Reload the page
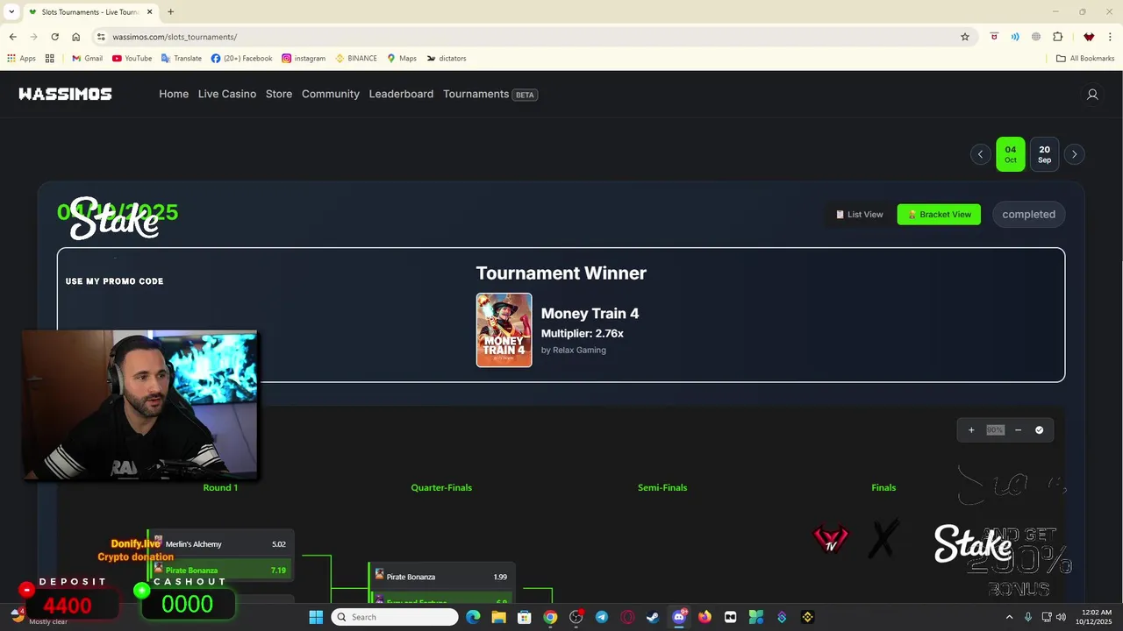This screenshot has height=631, width=1123. click(54, 37)
